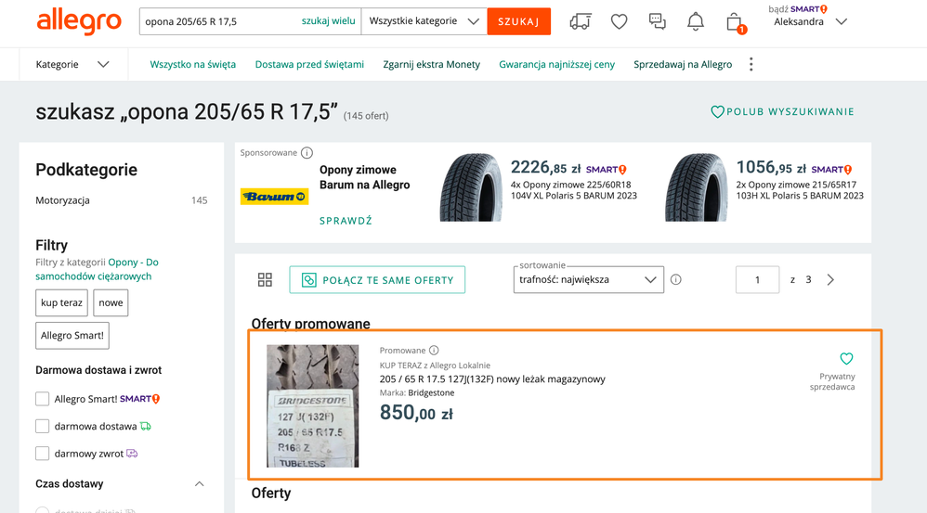Click the Barum brand logo
Image resolution: width=927 pixels, height=513 pixels.
(274, 197)
